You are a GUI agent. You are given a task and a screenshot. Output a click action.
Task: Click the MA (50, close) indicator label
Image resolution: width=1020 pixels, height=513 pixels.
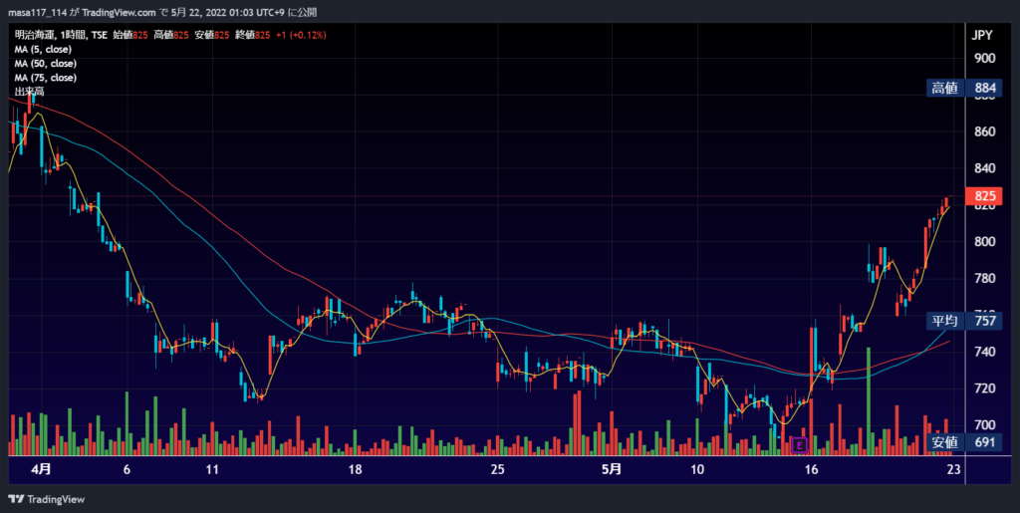coord(46,64)
